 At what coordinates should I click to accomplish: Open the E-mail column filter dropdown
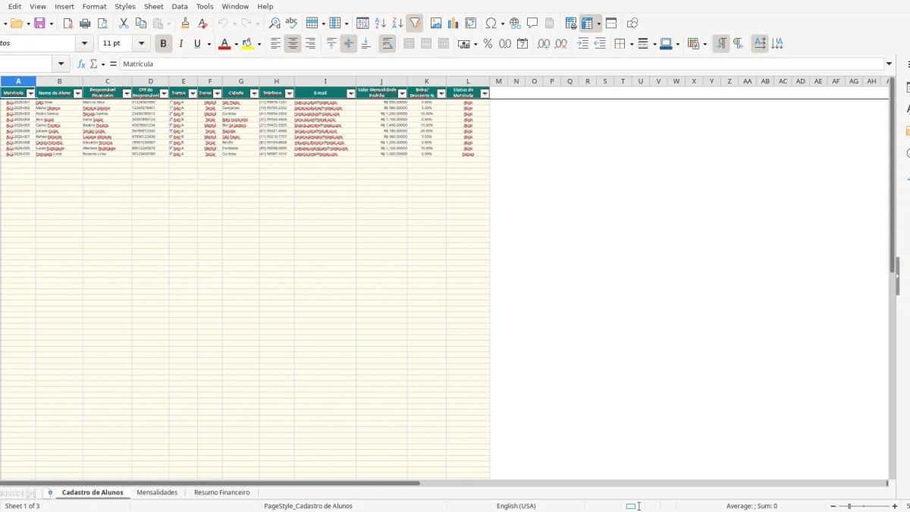[351, 93]
